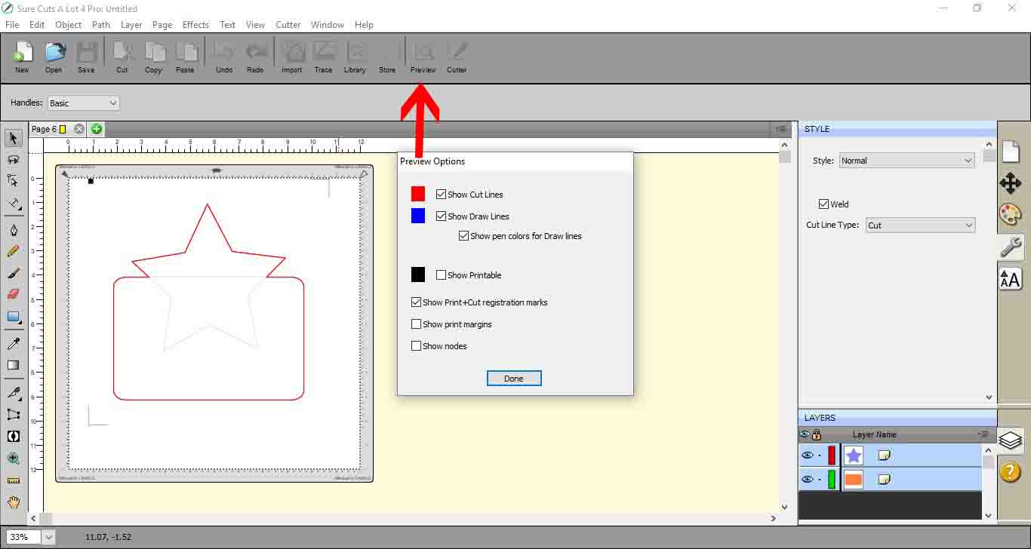Click the Open file toolbar icon

click(x=54, y=57)
